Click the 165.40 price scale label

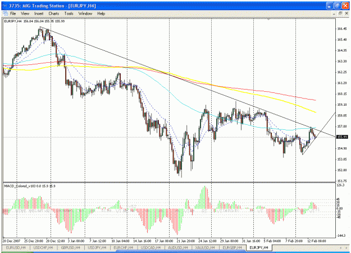click(x=342, y=40)
